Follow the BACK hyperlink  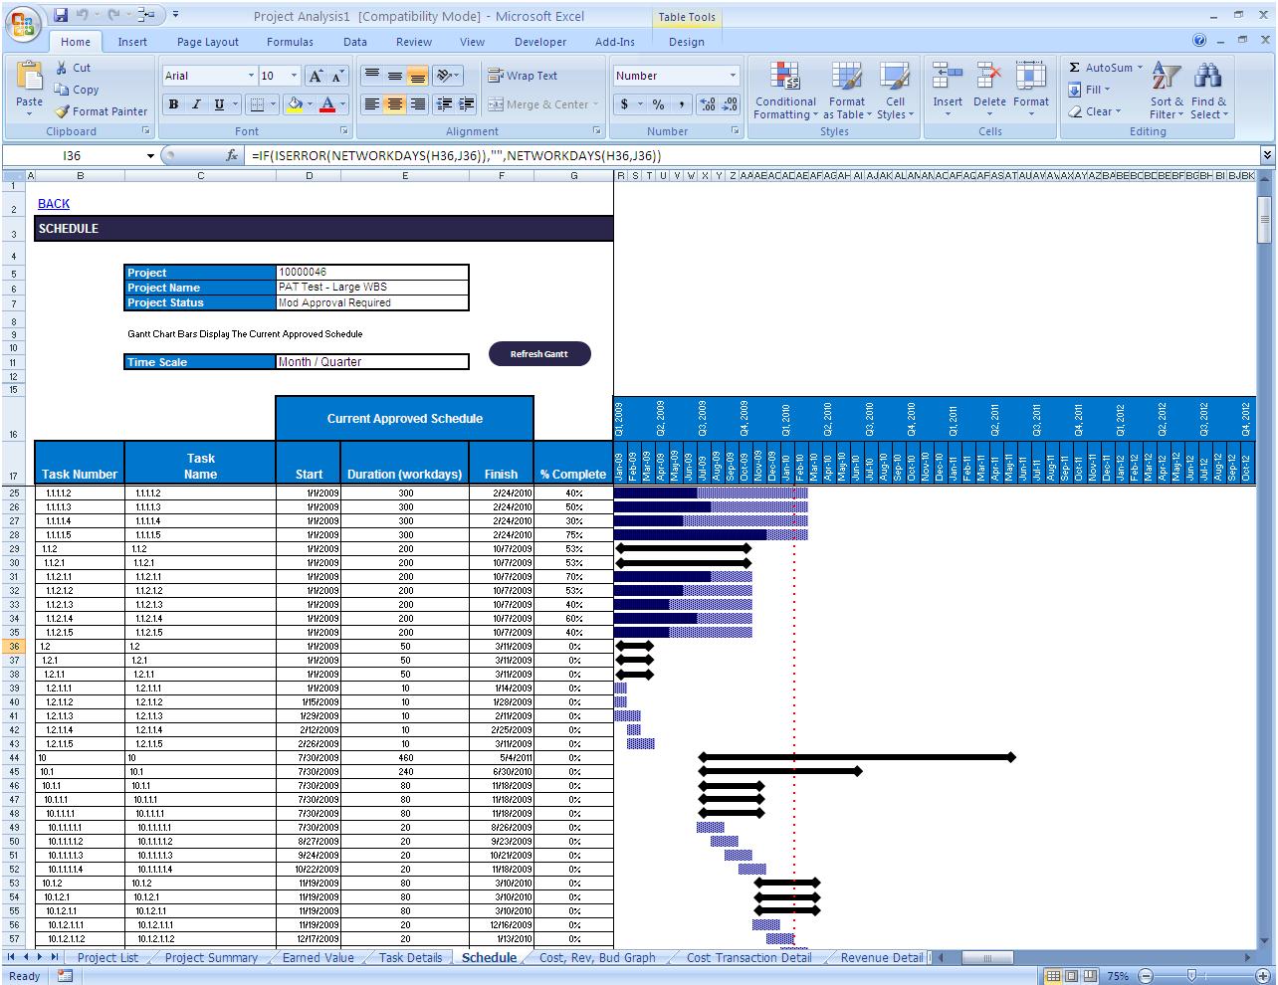pyautogui.click(x=53, y=203)
